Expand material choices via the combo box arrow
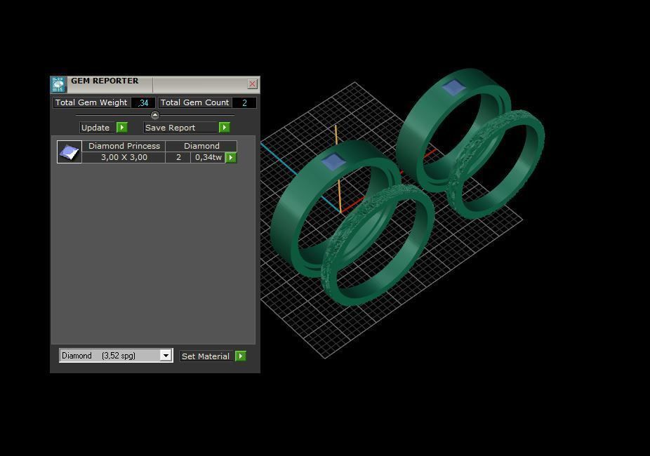Image resolution: width=650 pixels, height=456 pixels. pos(166,356)
